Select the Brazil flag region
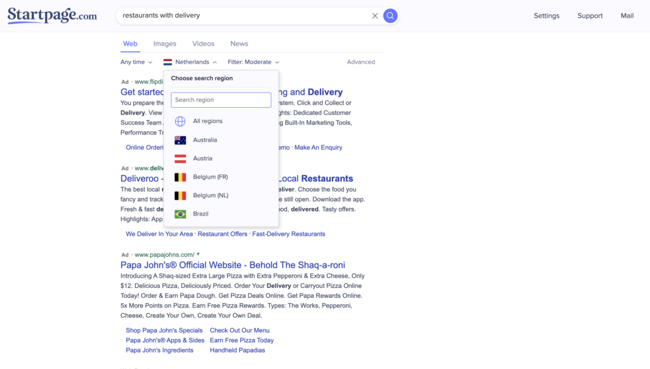 180,214
